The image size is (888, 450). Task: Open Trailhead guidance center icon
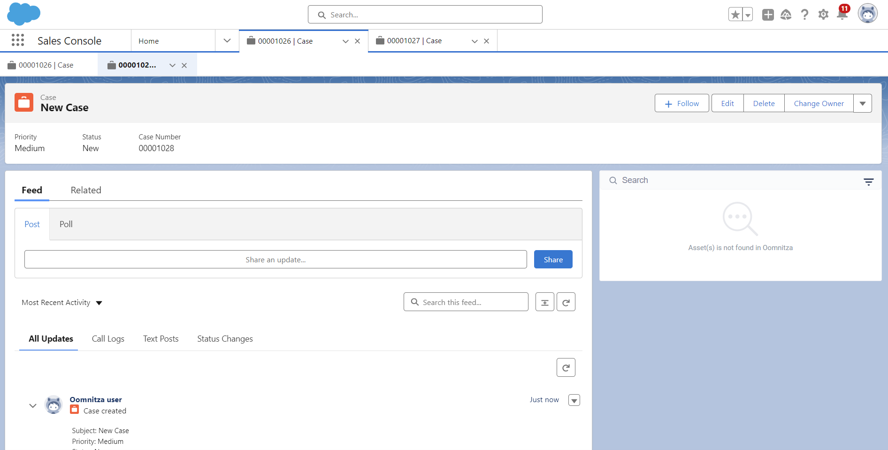point(786,15)
